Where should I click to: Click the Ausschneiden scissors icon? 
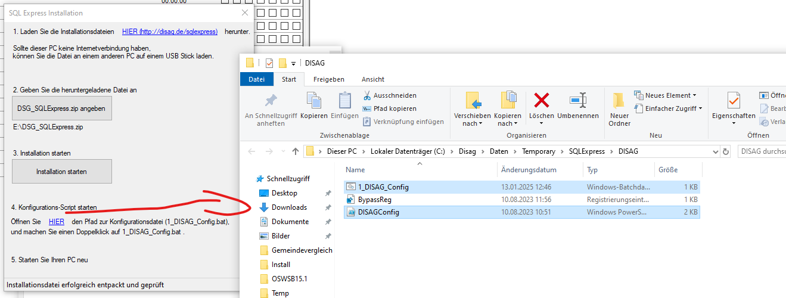[368, 95]
